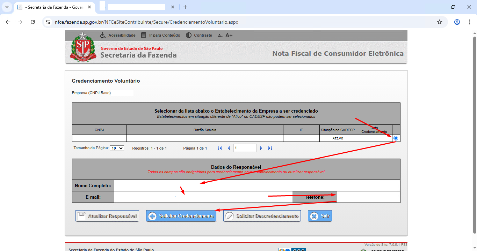Increase font size with A+ icon
The width and height of the screenshot is (477, 251).
click(229, 35)
